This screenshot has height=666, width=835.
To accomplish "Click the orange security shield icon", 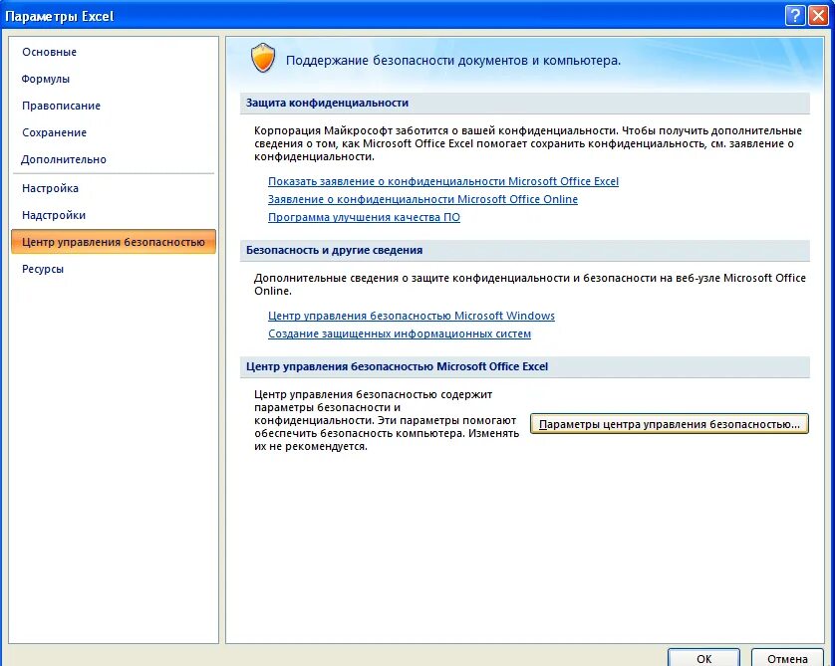I will tap(263, 58).
